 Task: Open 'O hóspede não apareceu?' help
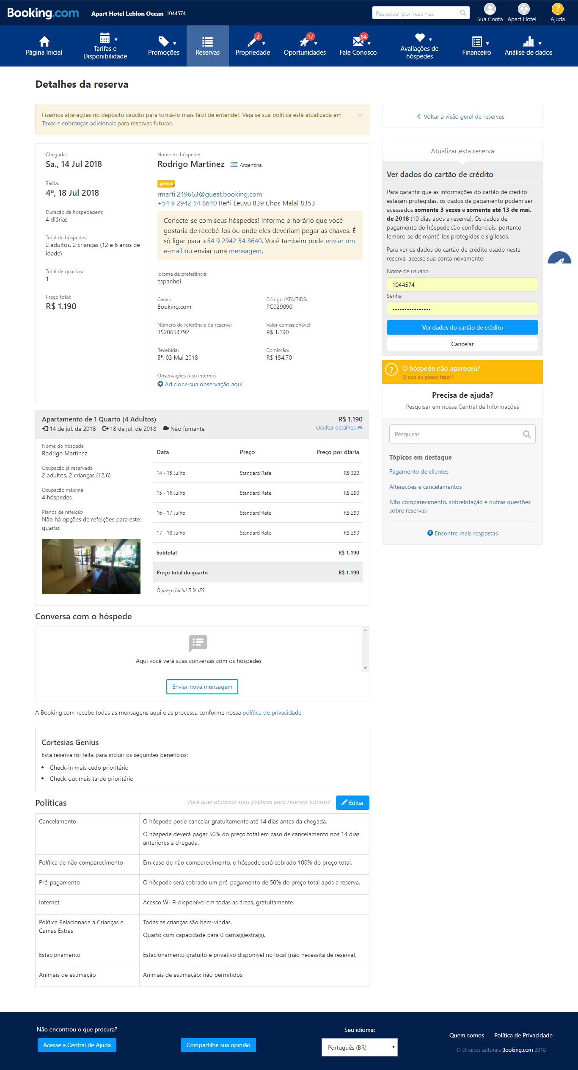441,369
